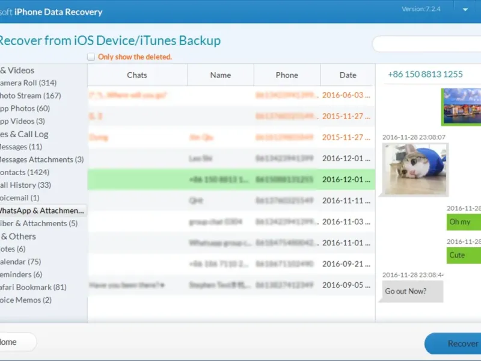This screenshot has width=481, height=361.
Task: Select the 'Go out Now?' message bubble
Action: coord(412,291)
